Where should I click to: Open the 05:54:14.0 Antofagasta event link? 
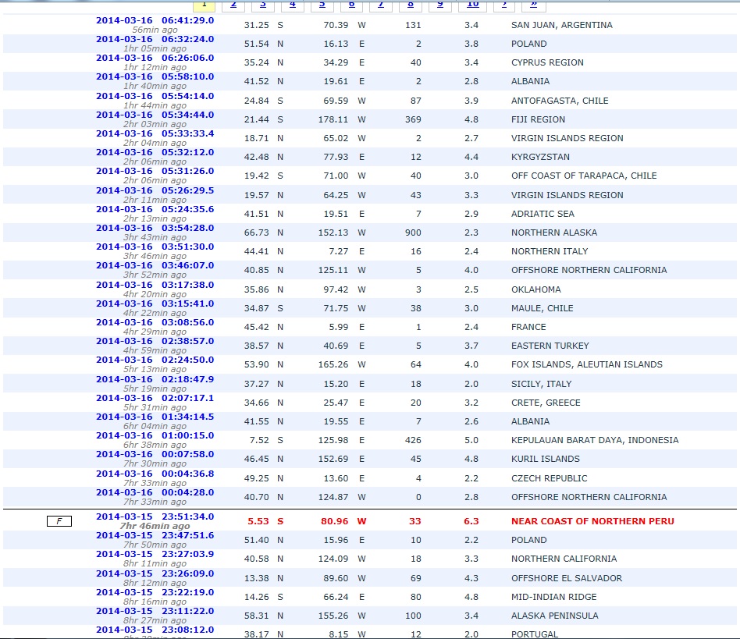tap(155, 96)
